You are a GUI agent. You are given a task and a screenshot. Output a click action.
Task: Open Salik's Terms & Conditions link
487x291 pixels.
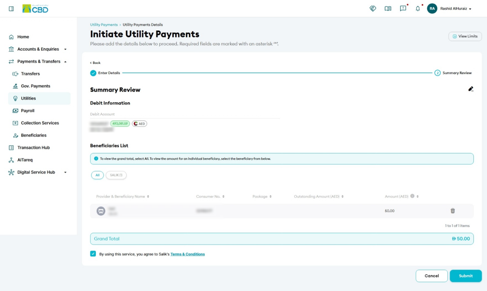(188, 254)
